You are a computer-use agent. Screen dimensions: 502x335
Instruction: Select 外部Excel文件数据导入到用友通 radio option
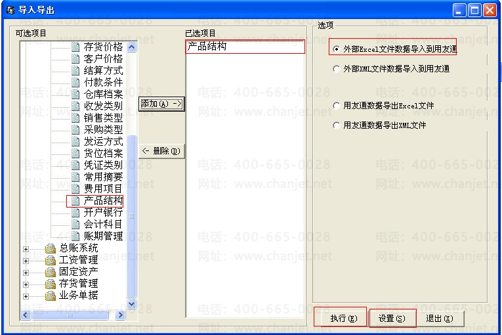coord(395,49)
